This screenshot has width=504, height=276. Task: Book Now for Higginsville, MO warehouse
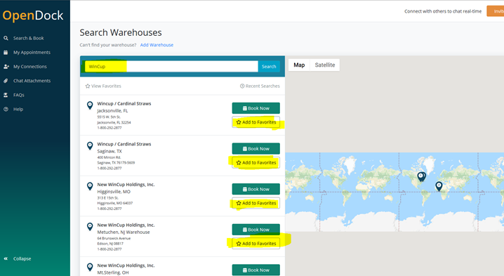click(x=256, y=189)
